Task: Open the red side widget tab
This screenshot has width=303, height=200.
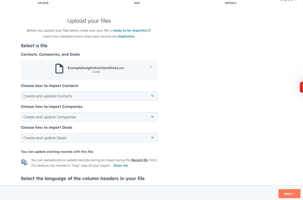Action: click(301, 87)
